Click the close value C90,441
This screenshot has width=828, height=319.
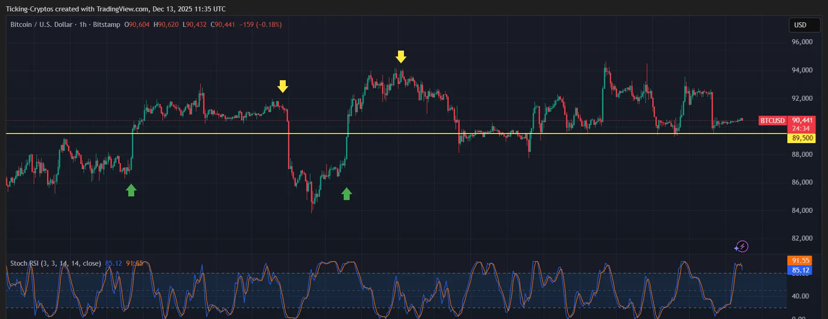[x=223, y=25]
